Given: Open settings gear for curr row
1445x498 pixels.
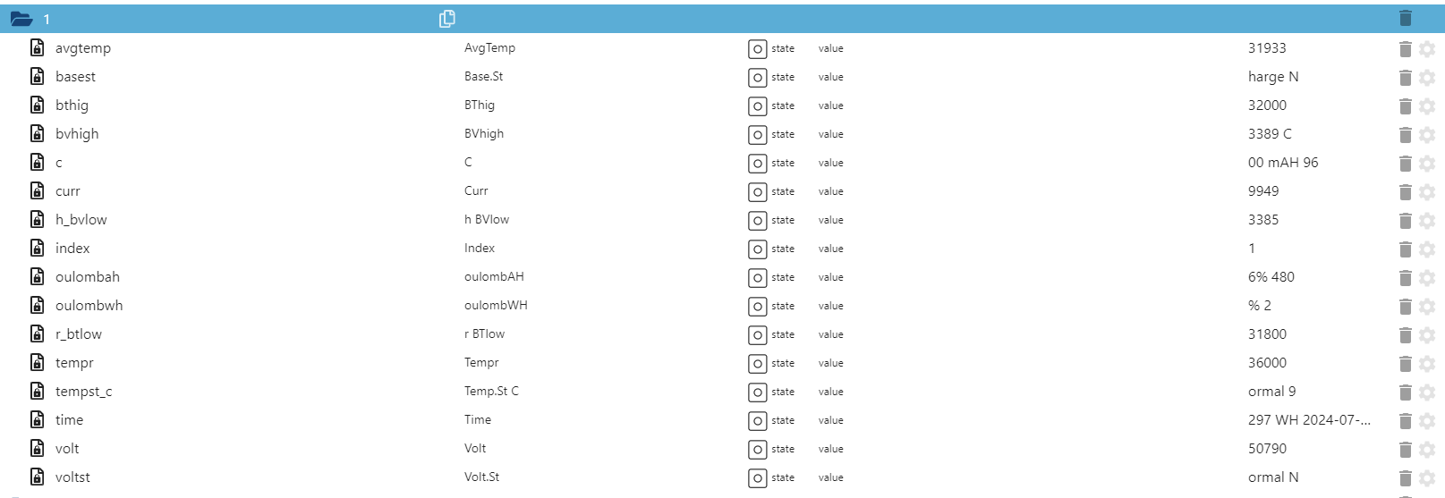Looking at the screenshot, I should tap(1427, 192).
